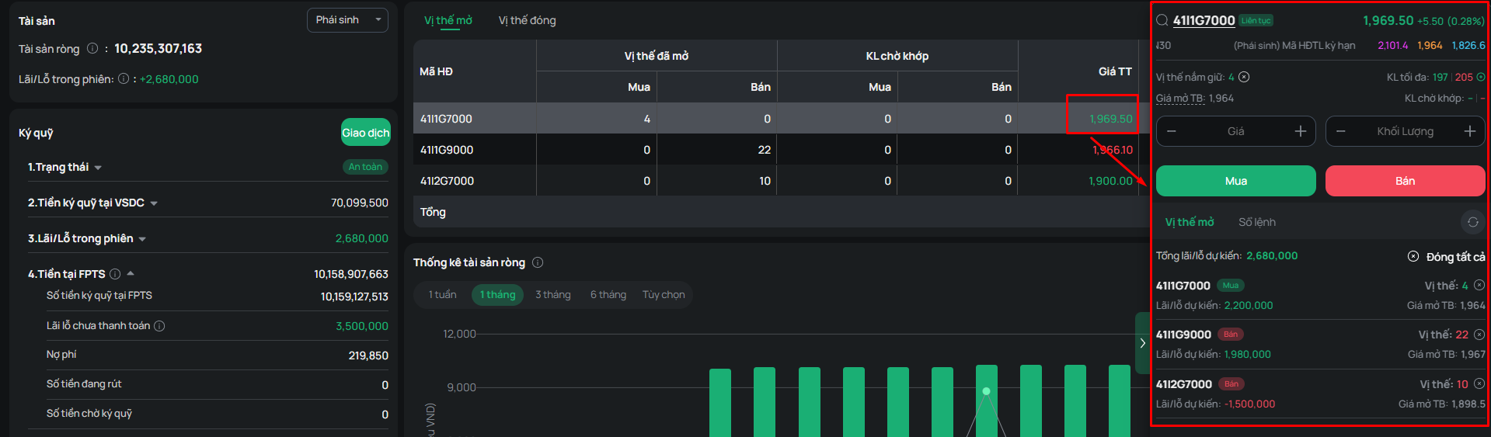Image resolution: width=1491 pixels, height=437 pixels.
Task: Click the search magnifier beside 41I1G7000
Action: pyautogui.click(x=1162, y=20)
